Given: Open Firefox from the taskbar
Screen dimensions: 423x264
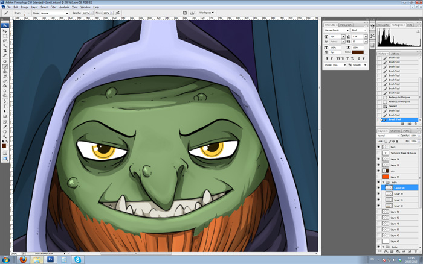Looking at the screenshot, I should [x=23, y=259].
